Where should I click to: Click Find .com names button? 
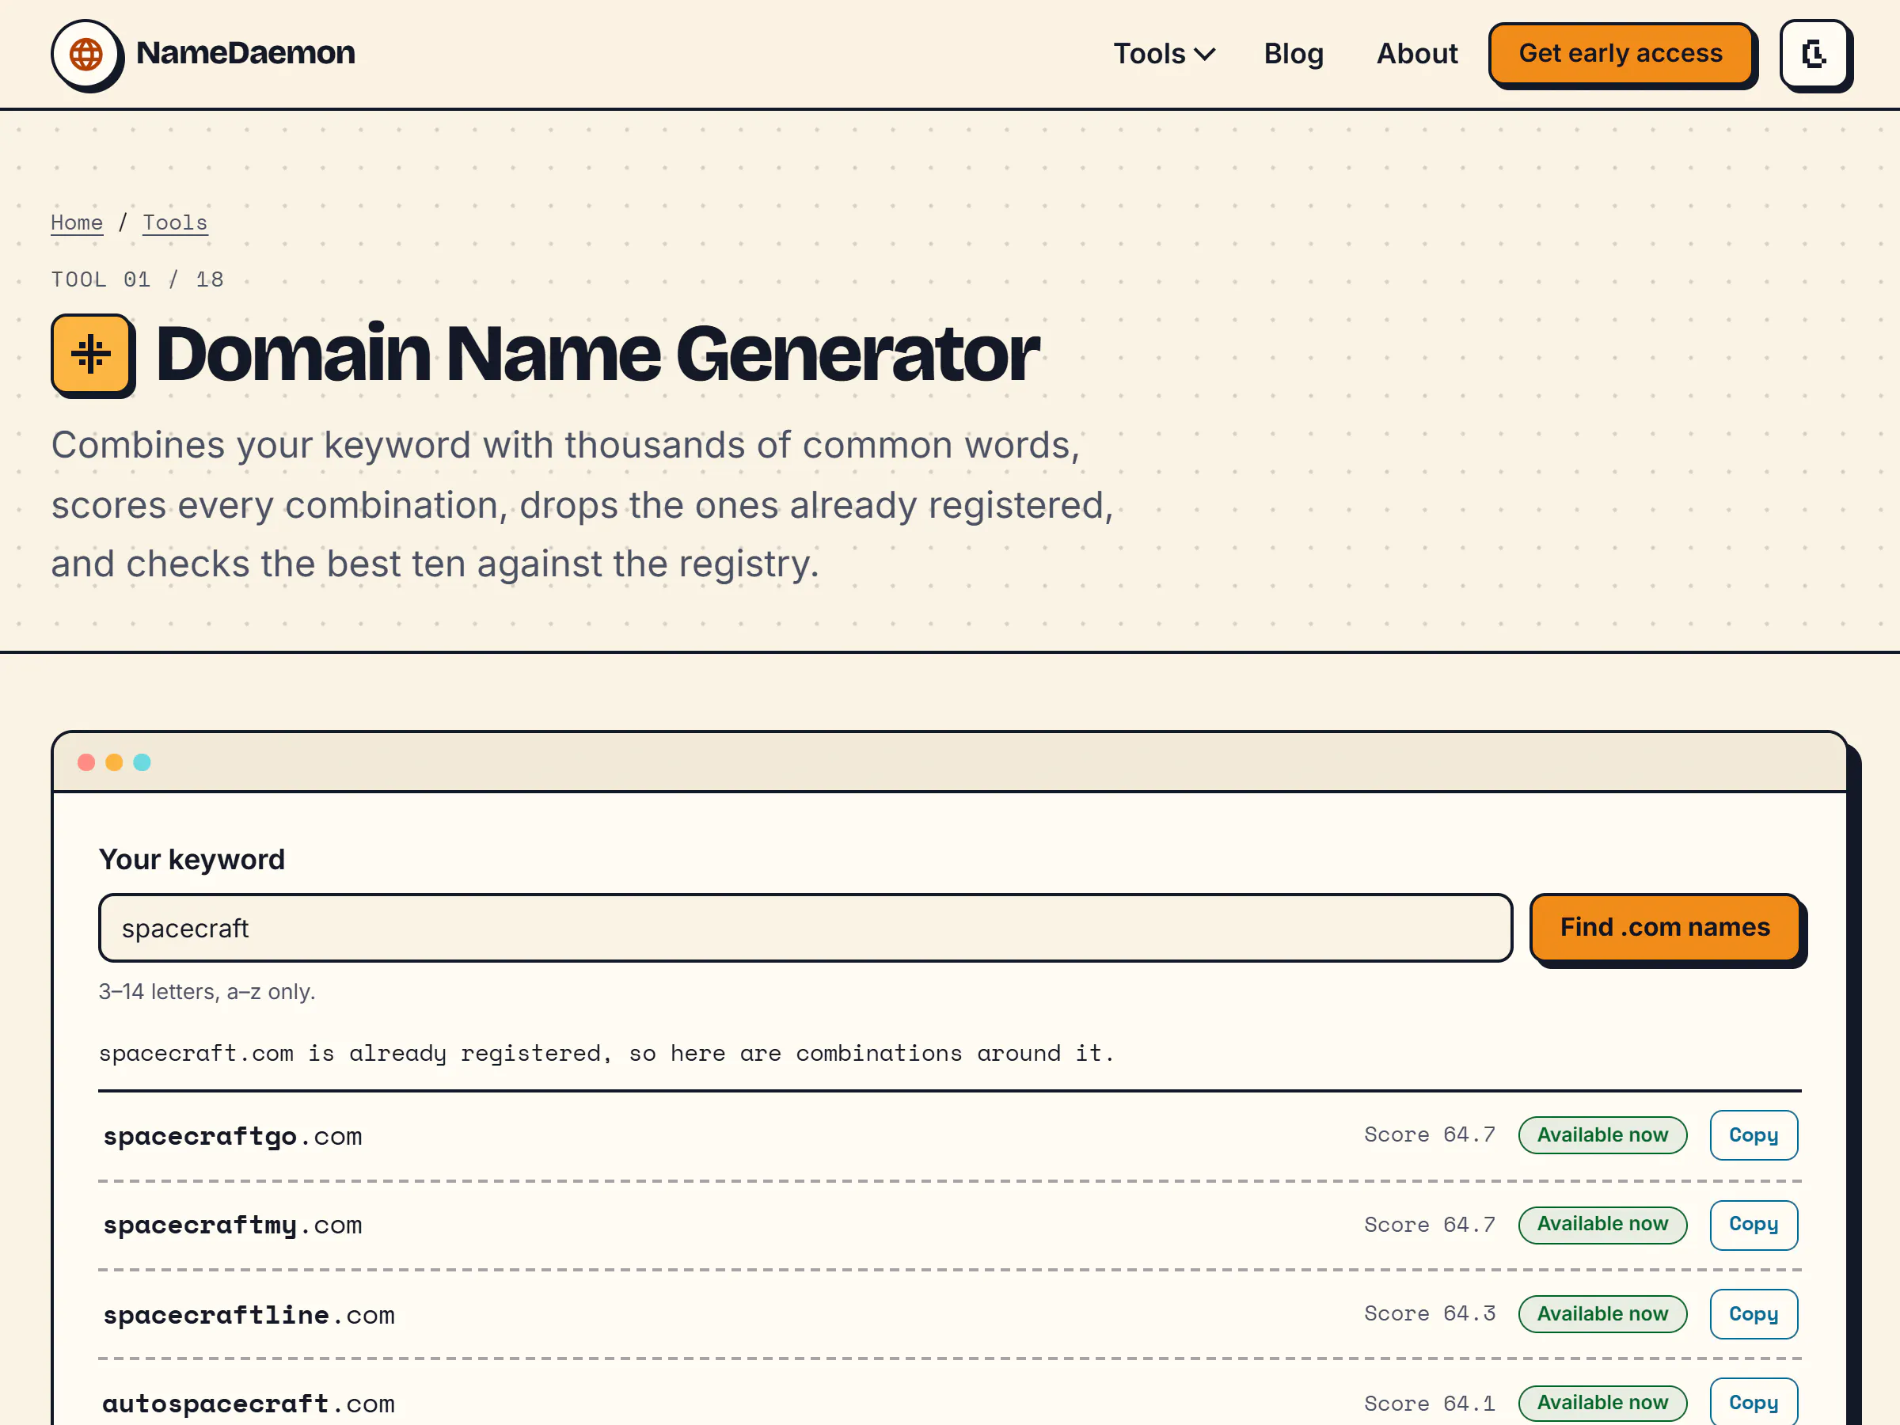coord(1665,927)
